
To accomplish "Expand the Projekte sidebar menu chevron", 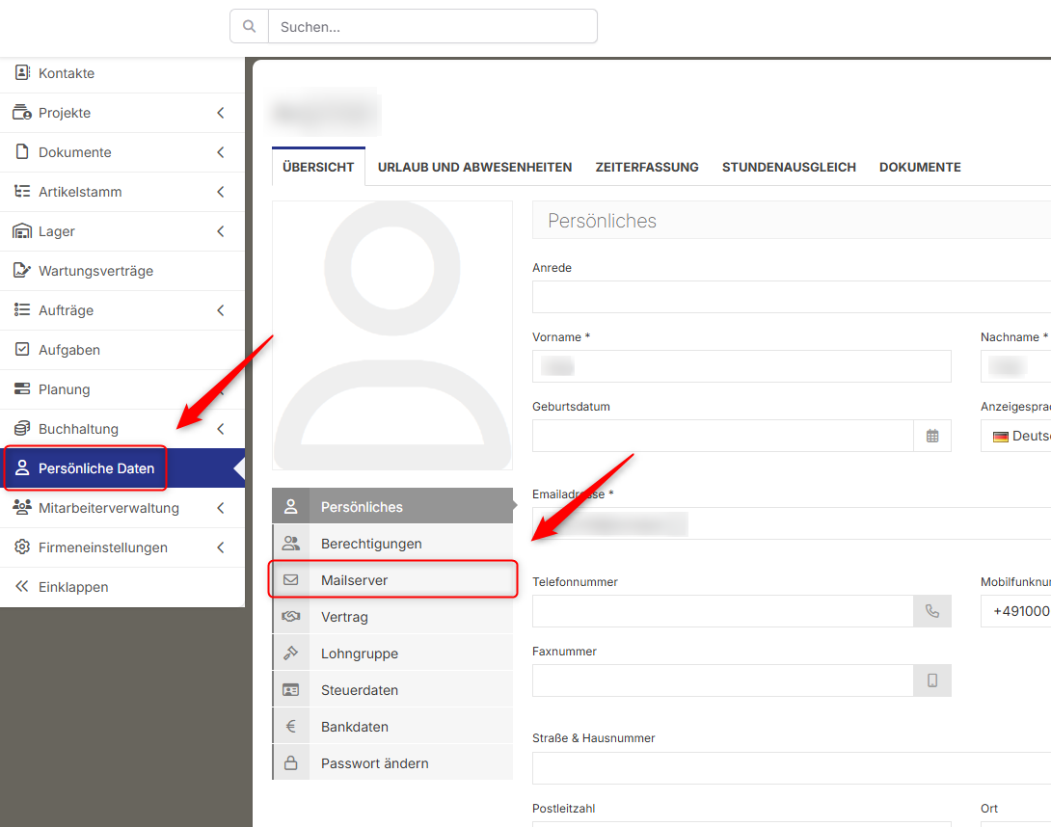I will tap(221, 113).
